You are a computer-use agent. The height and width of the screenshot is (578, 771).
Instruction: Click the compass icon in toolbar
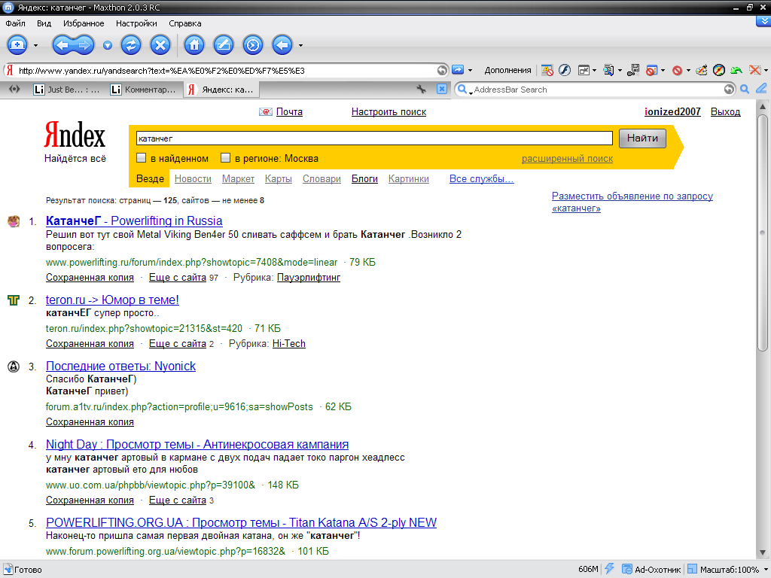tap(719, 70)
